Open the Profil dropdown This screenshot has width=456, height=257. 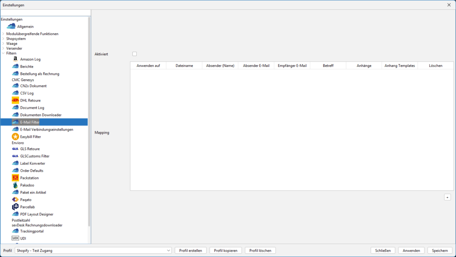pos(168,251)
